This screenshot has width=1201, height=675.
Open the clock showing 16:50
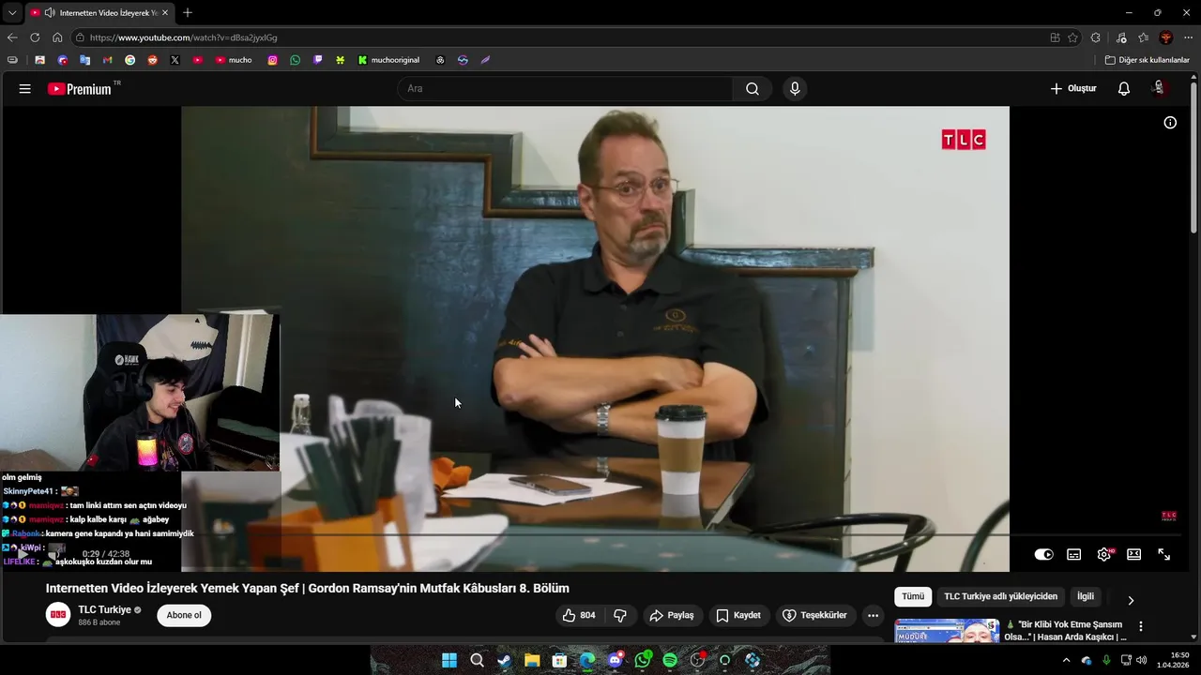tap(1173, 660)
